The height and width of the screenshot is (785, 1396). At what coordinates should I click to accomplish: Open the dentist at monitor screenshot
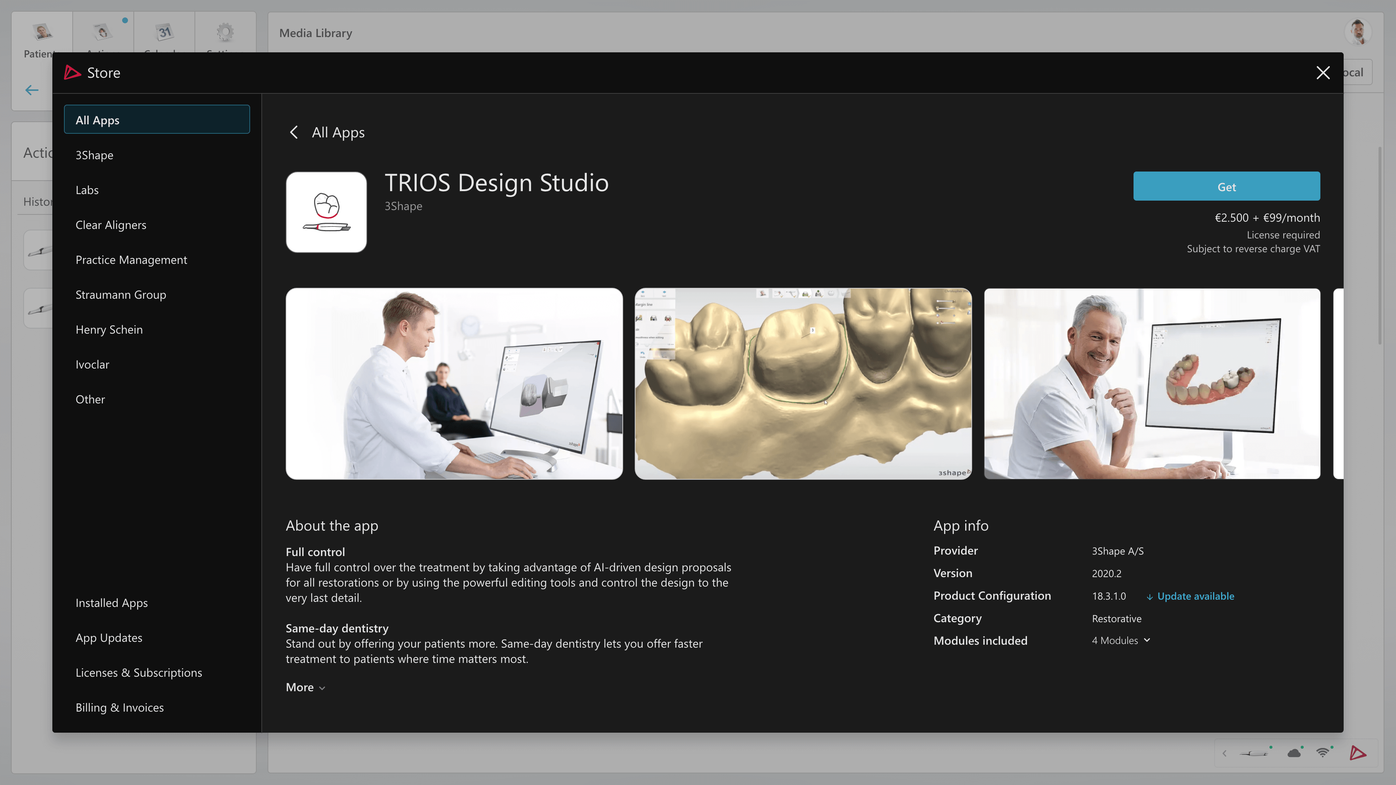pos(454,383)
